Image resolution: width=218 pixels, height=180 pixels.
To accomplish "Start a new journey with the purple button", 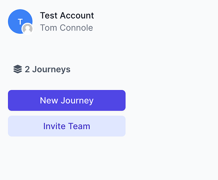I will (x=66, y=100).
